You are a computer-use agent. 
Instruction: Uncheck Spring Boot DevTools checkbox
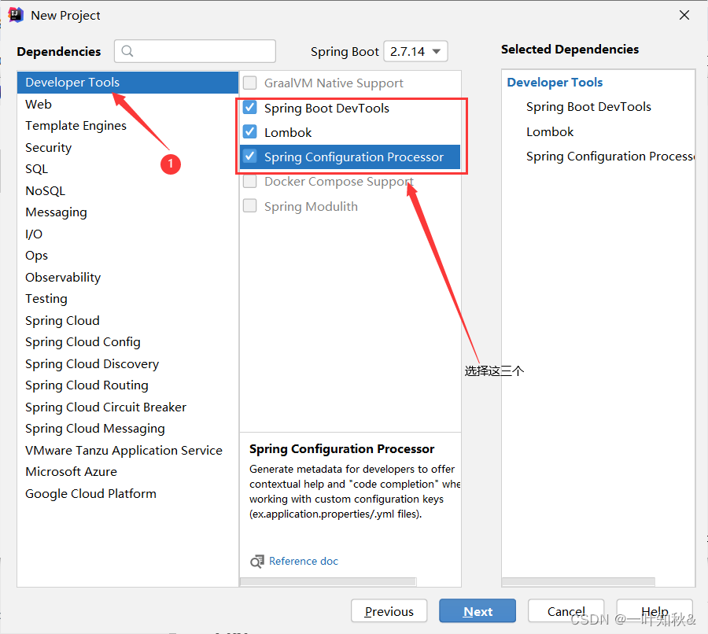point(249,108)
